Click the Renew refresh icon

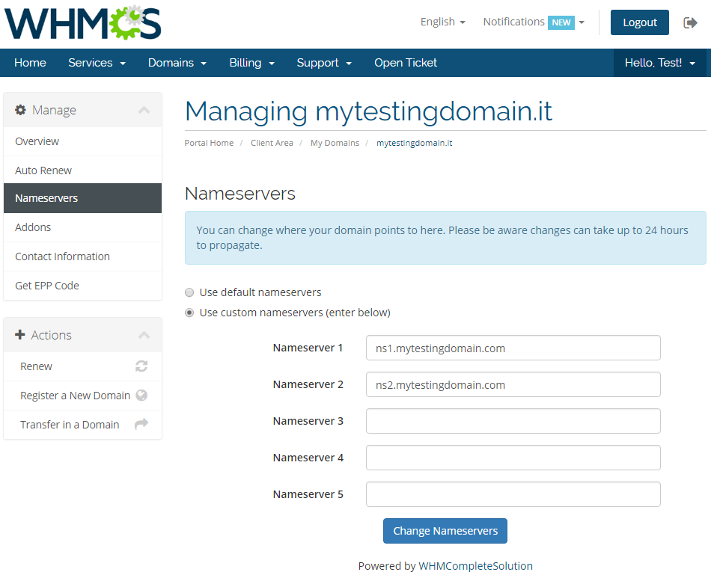[141, 366]
